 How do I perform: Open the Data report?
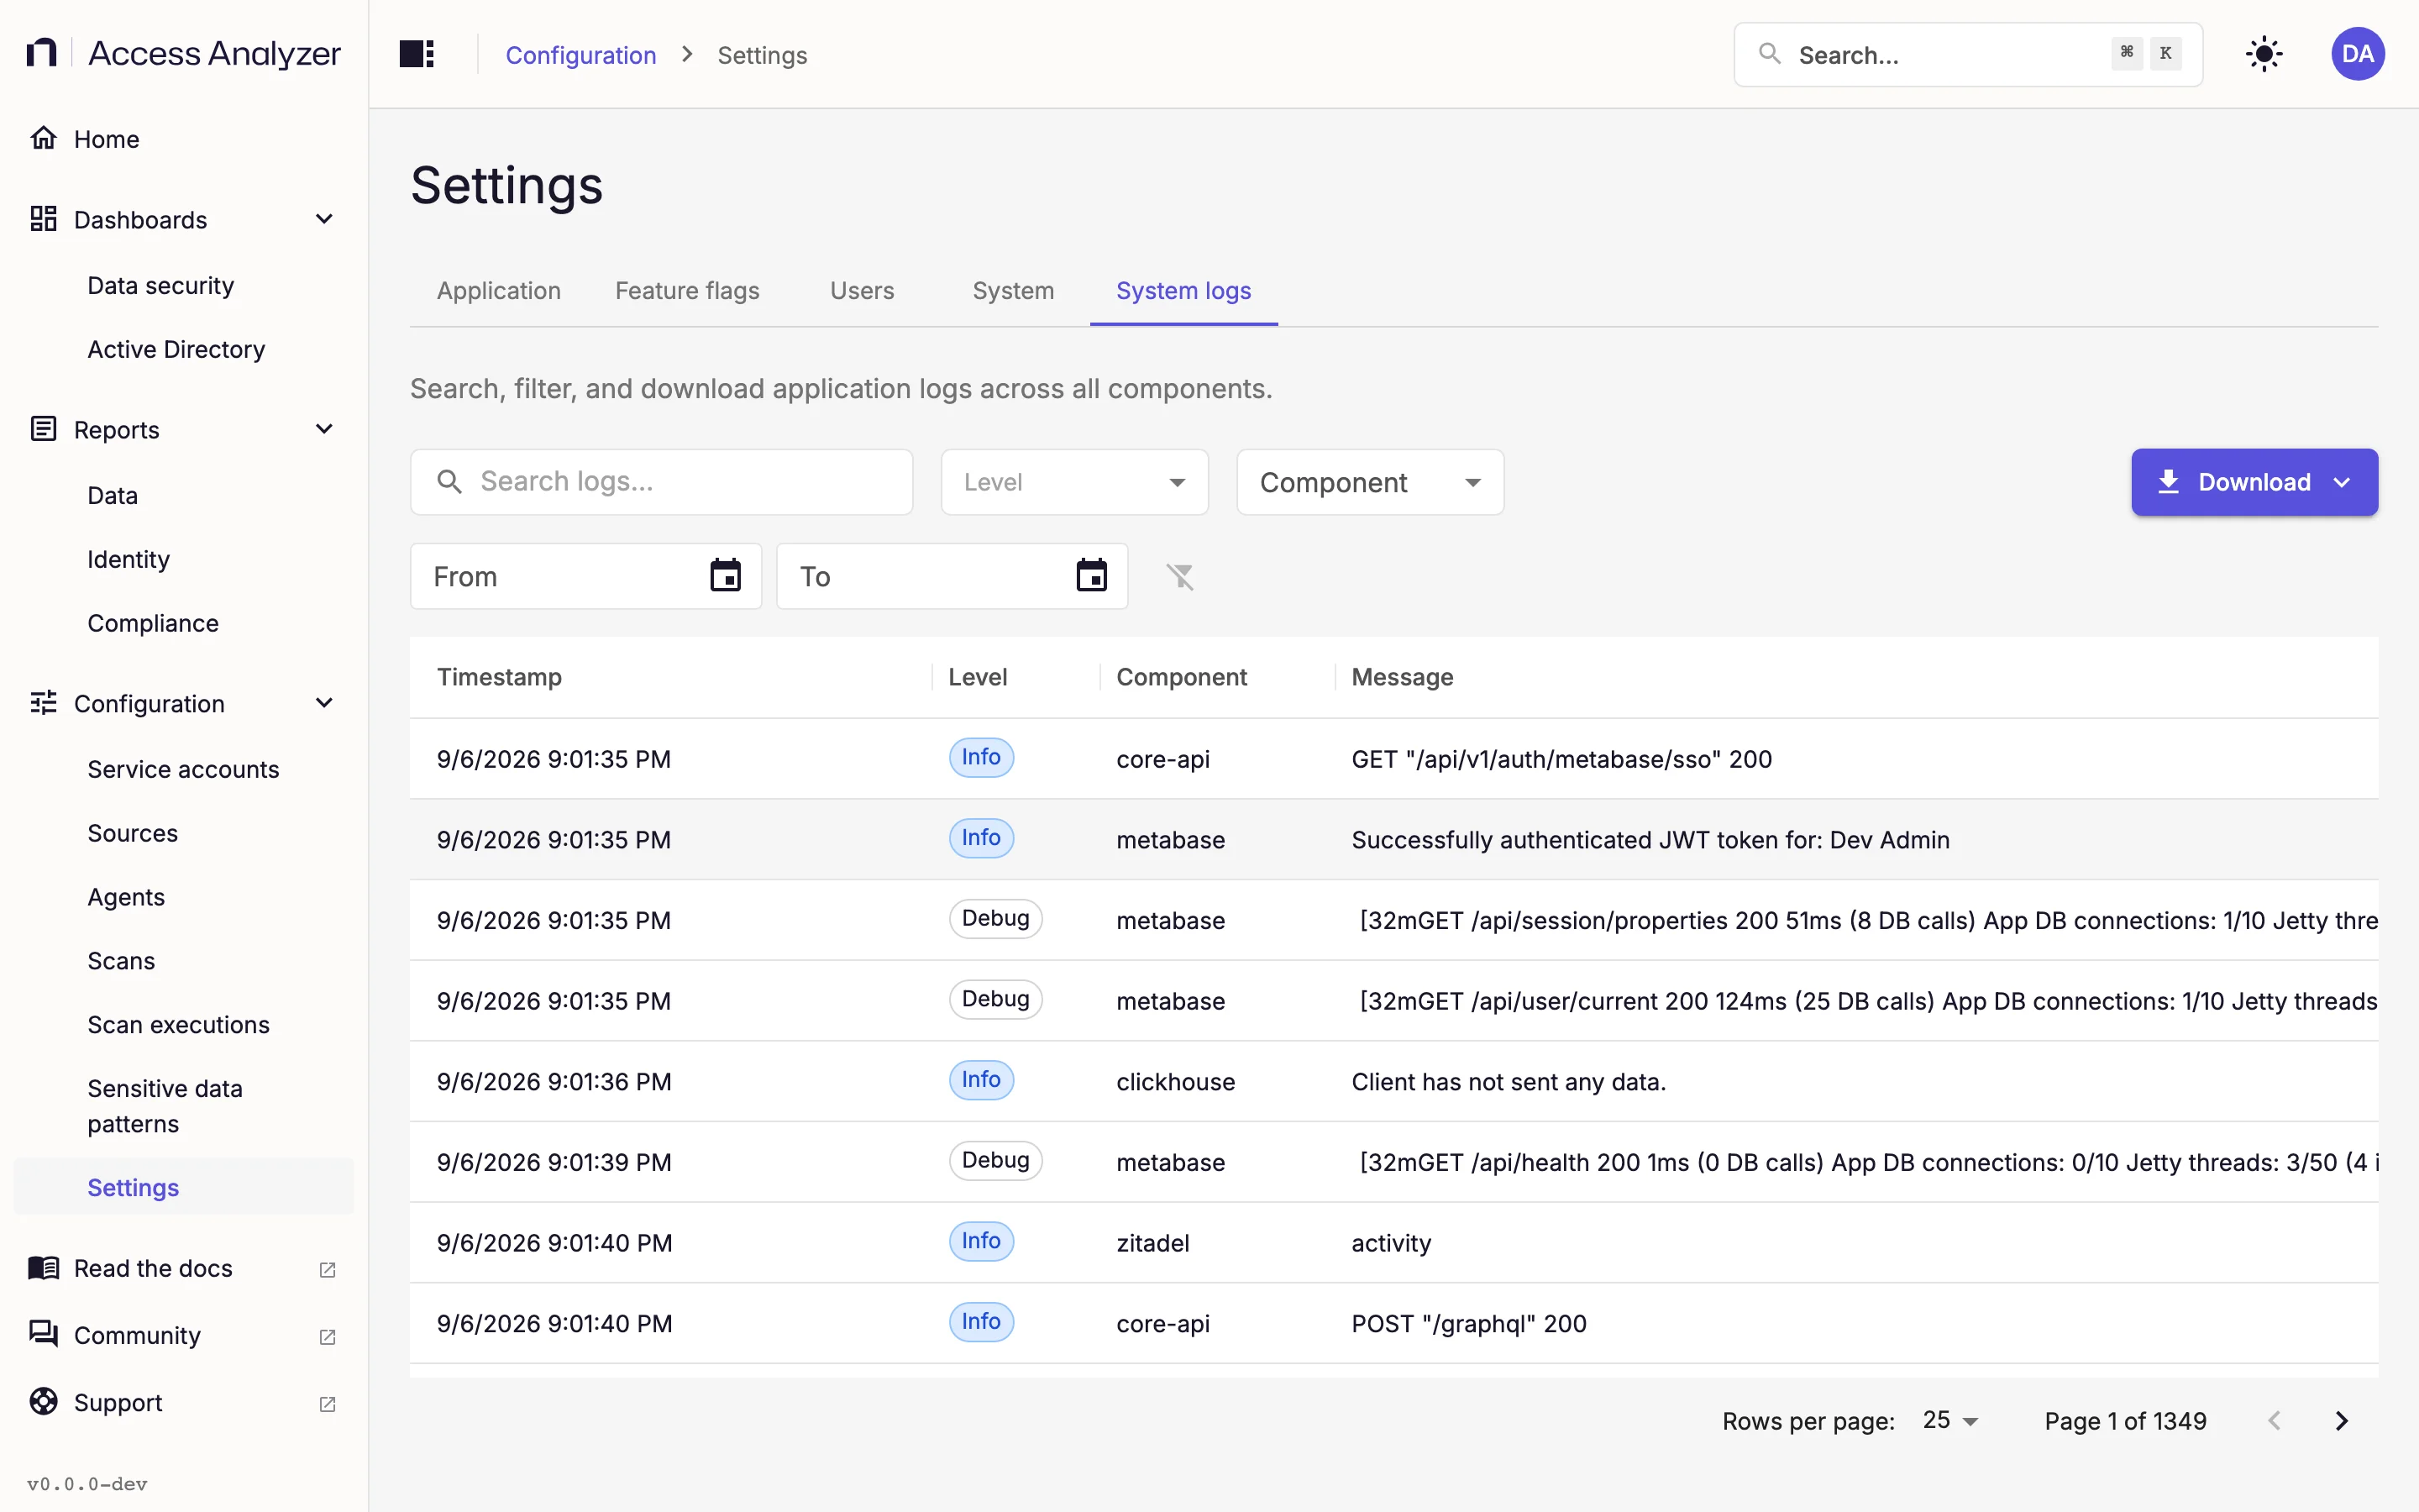point(112,495)
